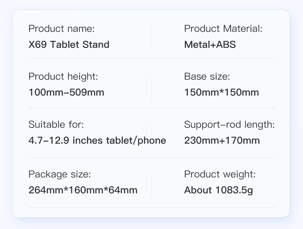
Task: Click the vertical divider beside Suitable for
Action: point(151,136)
